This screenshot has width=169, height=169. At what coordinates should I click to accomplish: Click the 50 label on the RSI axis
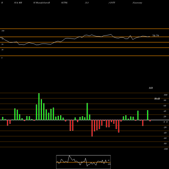click(x=2, y=44)
